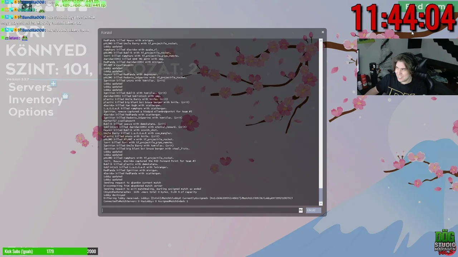This screenshot has width=458, height=257.
Task: Open the Options menu item
Action: 31,112
